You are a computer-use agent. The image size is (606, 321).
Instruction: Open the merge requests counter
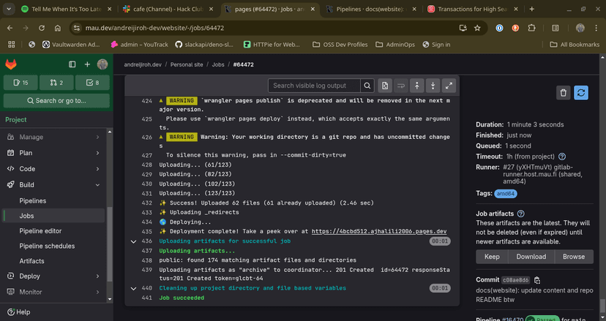click(56, 83)
